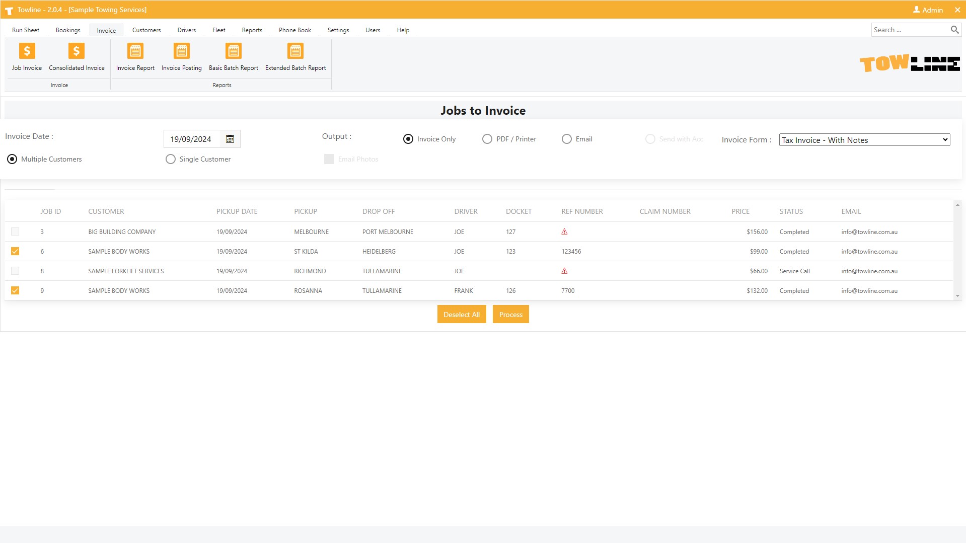This screenshot has width=966, height=543.
Task: Choose the Single Customer radio button
Action: coord(171,160)
